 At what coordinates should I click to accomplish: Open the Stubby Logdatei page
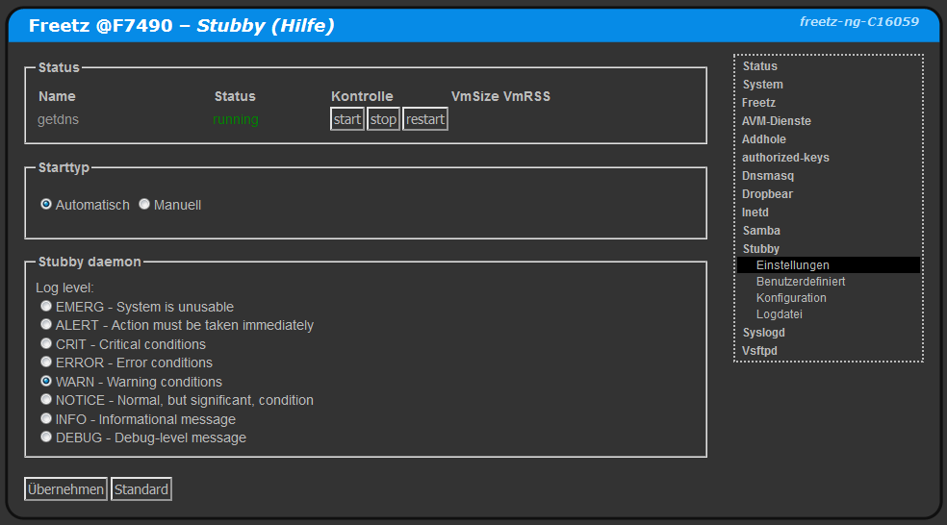pos(779,314)
